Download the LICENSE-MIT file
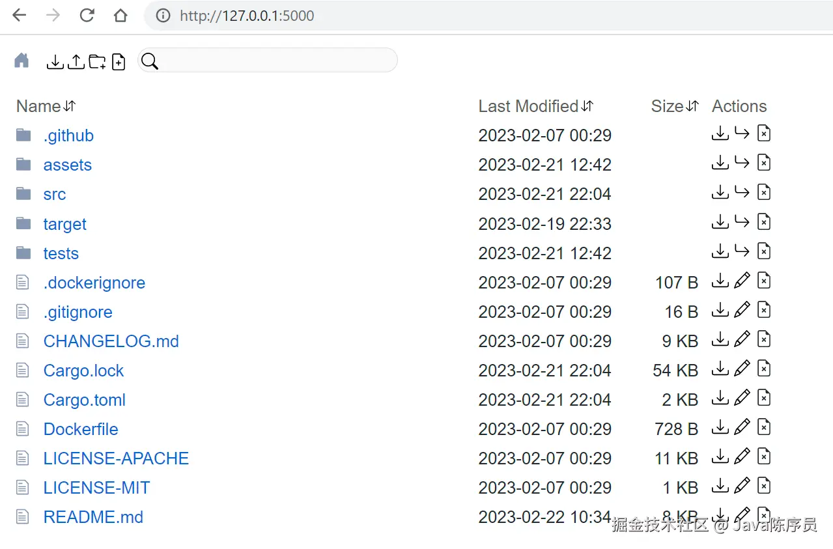This screenshot has width=833, height=549. tap(720, 486)
